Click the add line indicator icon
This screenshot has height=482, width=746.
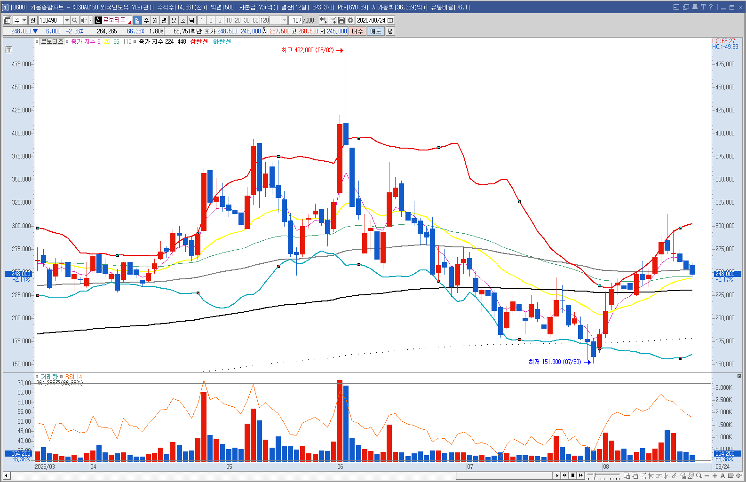click(x=333, y=20)
